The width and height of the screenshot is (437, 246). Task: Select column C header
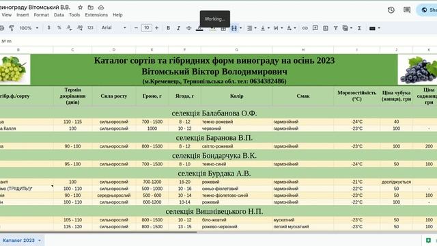click(72, 50)
